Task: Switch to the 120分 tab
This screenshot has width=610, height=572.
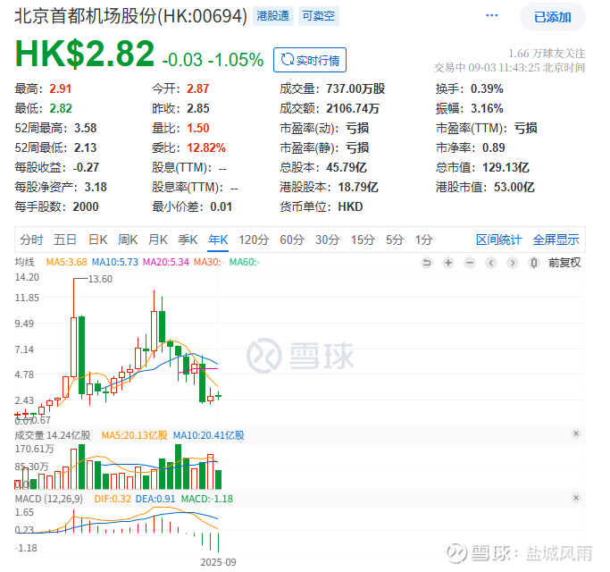Action: [x=254, y=240]
